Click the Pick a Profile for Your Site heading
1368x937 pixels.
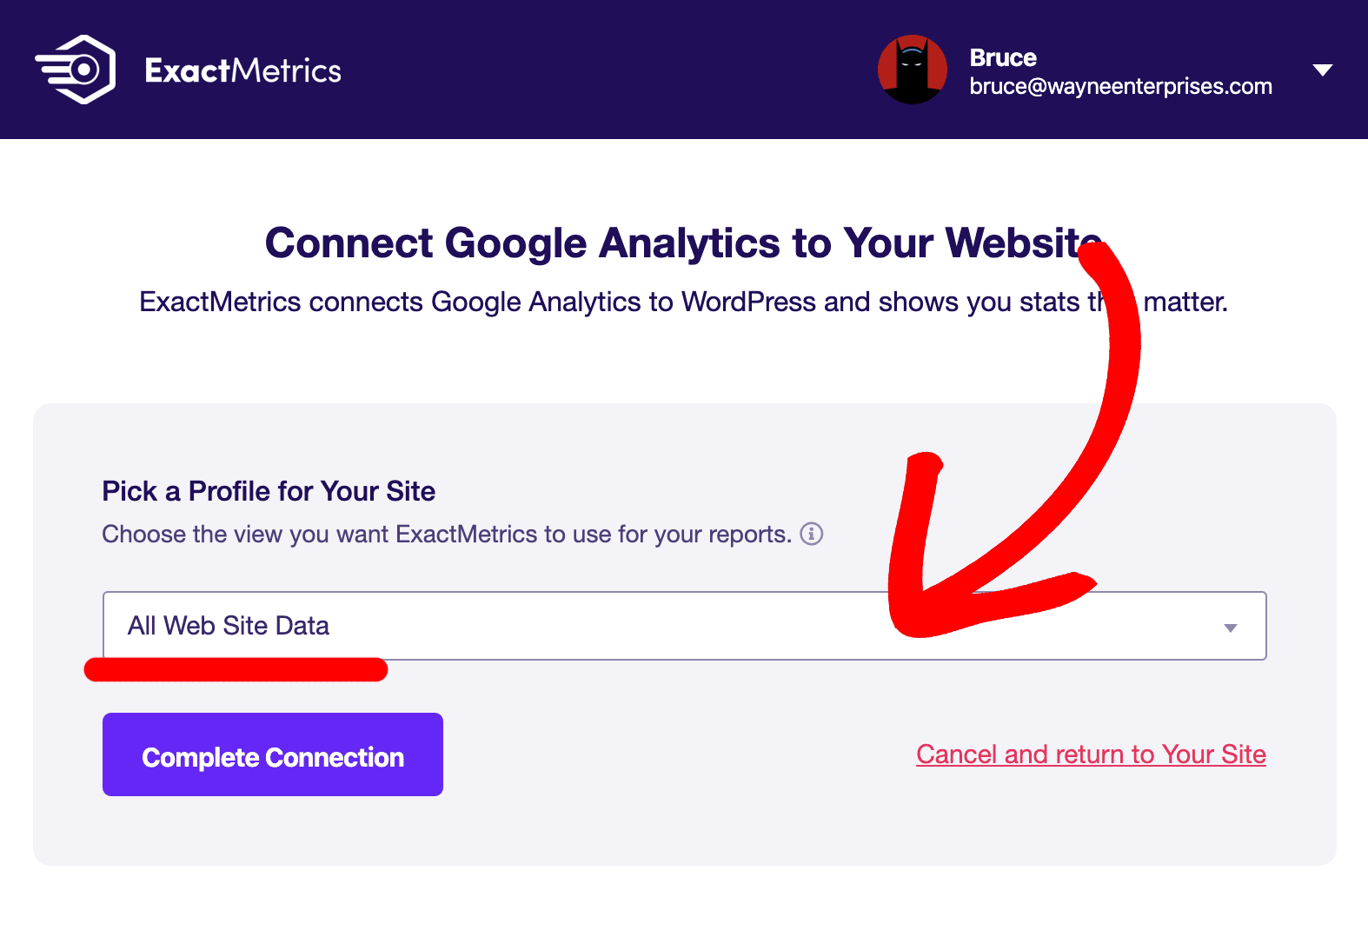pyautogui.click(x=269, y=491)
